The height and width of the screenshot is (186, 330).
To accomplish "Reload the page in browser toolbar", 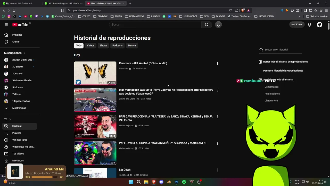I will click(14, 10).
